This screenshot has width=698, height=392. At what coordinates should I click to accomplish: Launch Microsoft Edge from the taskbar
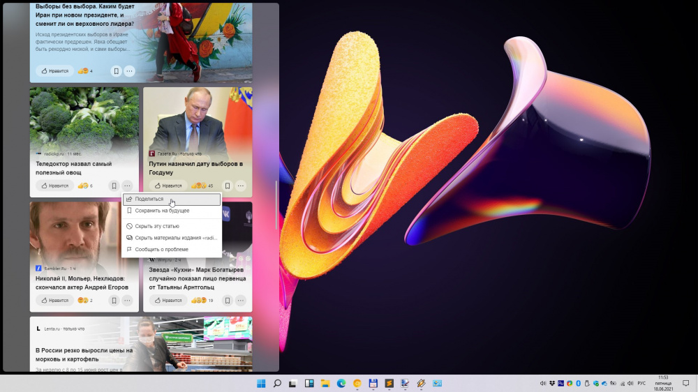[342, 384]
